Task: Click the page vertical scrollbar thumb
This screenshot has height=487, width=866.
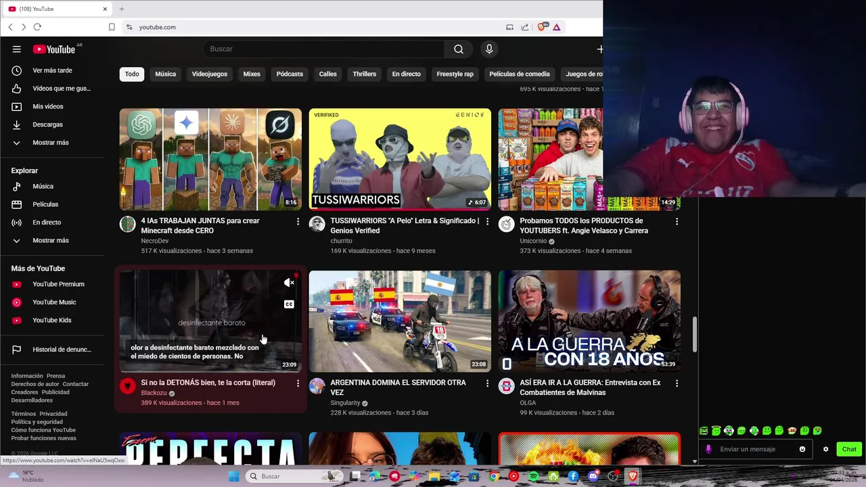Action: [694, 335]
